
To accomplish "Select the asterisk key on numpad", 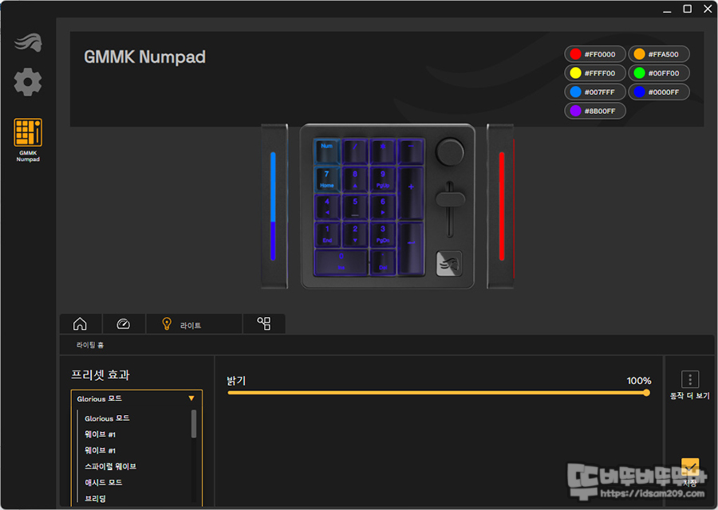I will tap(383, 151).
